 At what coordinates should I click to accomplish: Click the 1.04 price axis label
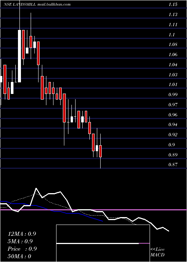(173, 65)
